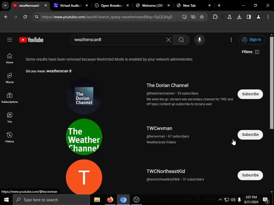Subscribe to TWCNortheastKid

tap(250, 175)
